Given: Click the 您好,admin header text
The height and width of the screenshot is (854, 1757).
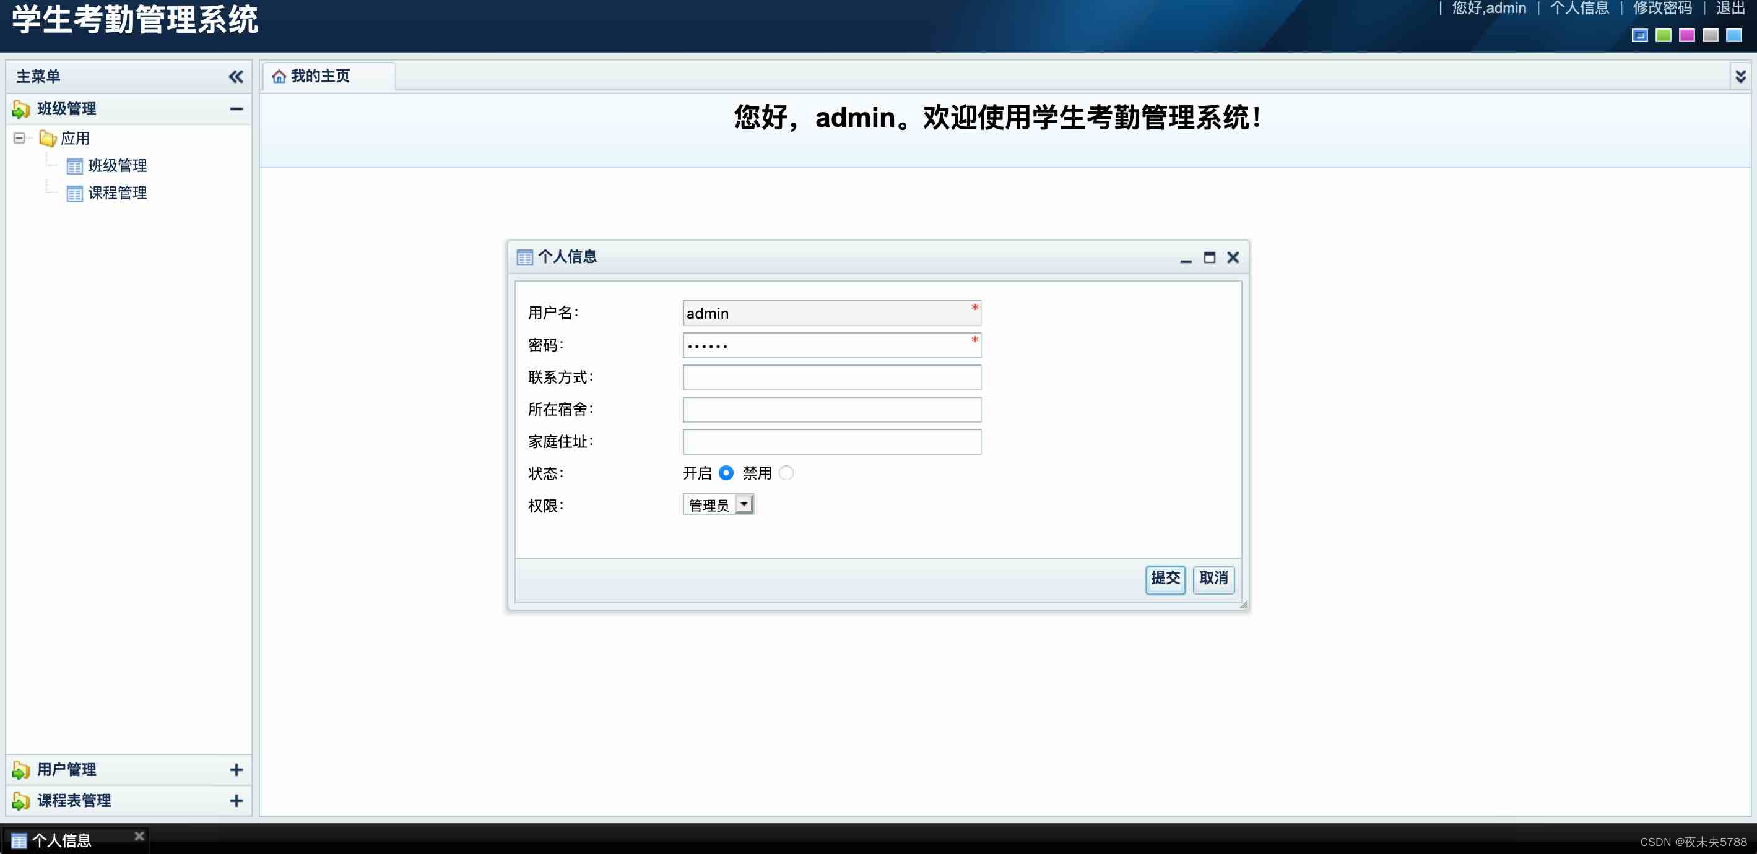Looking at the screenshot, I should click(x=1489, y=8).
